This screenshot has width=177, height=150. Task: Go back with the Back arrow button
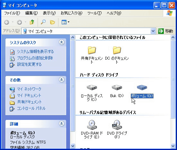(x=7, y=22)
